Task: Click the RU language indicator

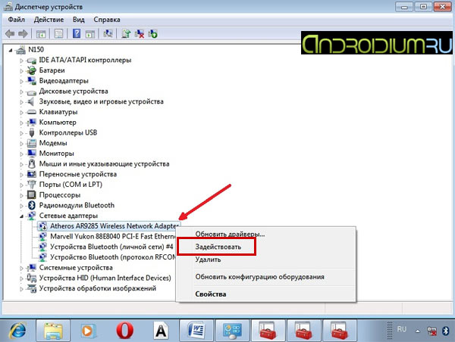Action: point(402,329)
